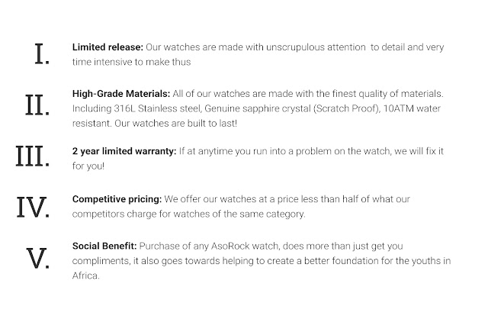Click the Roman numeral IV marker
This screenshot has height=329, width=488.
33,207
